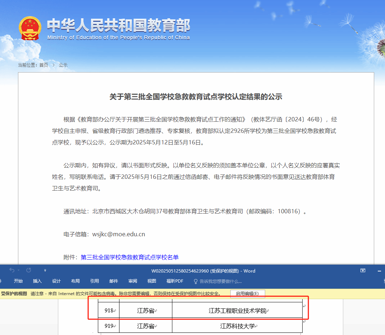Screen dimensions: 385x335
Task: Go to 首页 in the breadcrumb
Action: pyautogui.click(x=44, y=65)
